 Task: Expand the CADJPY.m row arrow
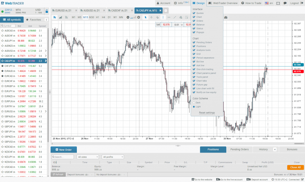point(46,61)
